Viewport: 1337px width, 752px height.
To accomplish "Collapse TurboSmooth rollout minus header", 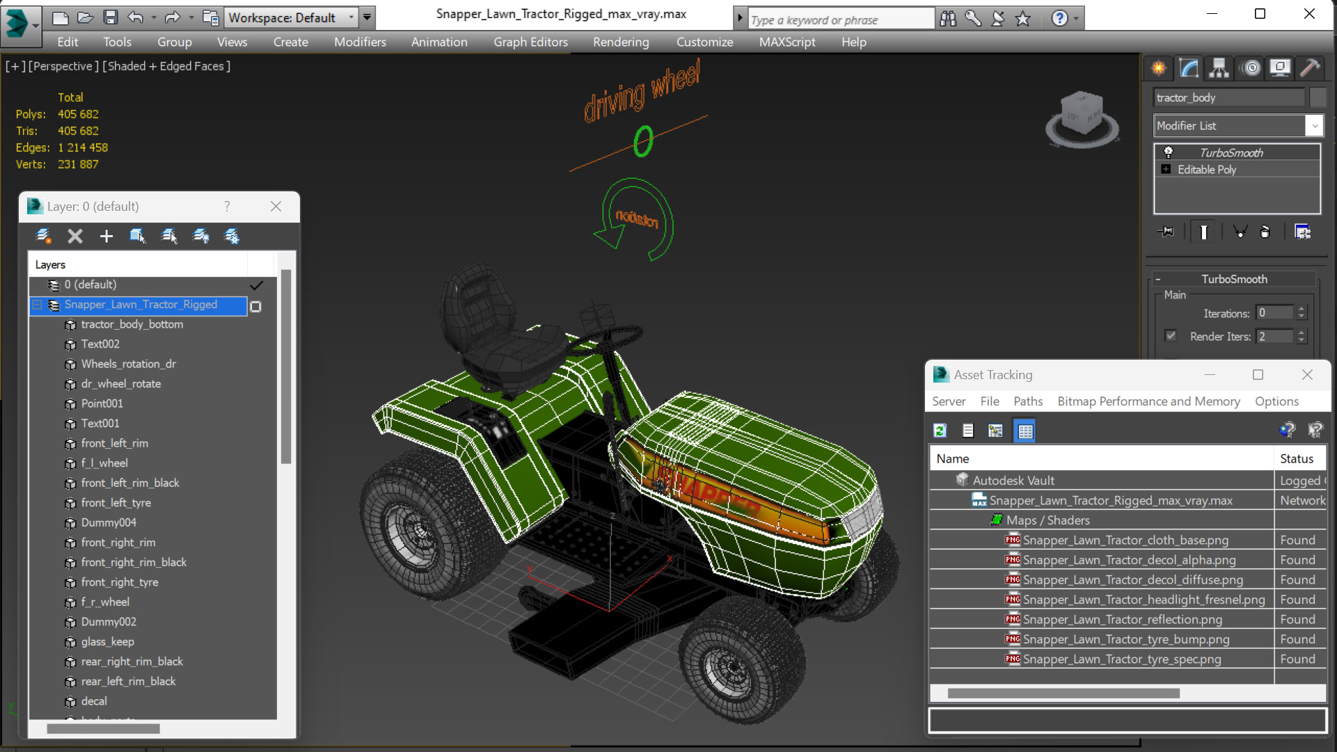I will click(x=1158, y=279).
